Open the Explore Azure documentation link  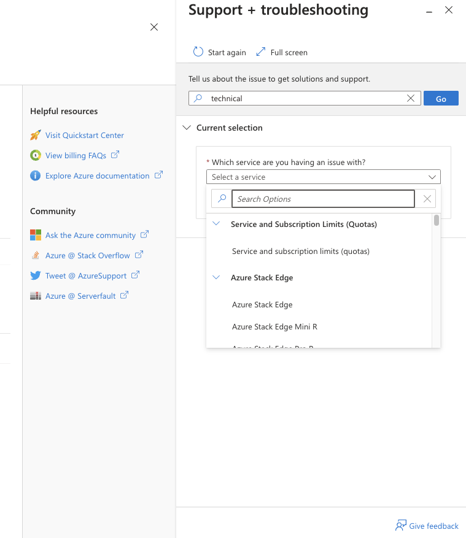coord(97,175)
